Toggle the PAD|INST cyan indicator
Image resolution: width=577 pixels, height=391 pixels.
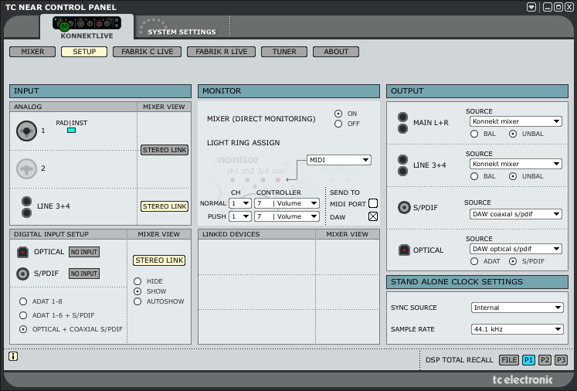(71, 131)
